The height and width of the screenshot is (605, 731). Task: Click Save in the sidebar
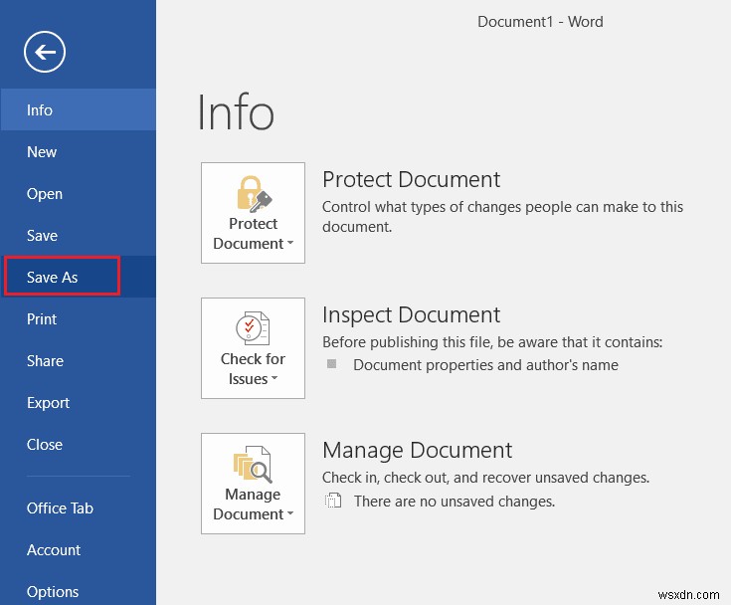[78, 235]
